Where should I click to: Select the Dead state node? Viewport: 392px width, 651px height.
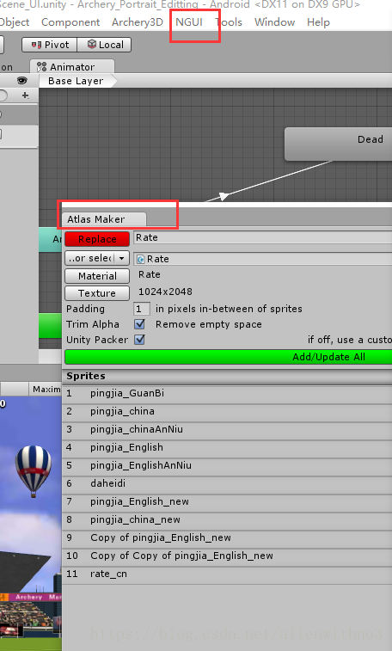(338, 144)
